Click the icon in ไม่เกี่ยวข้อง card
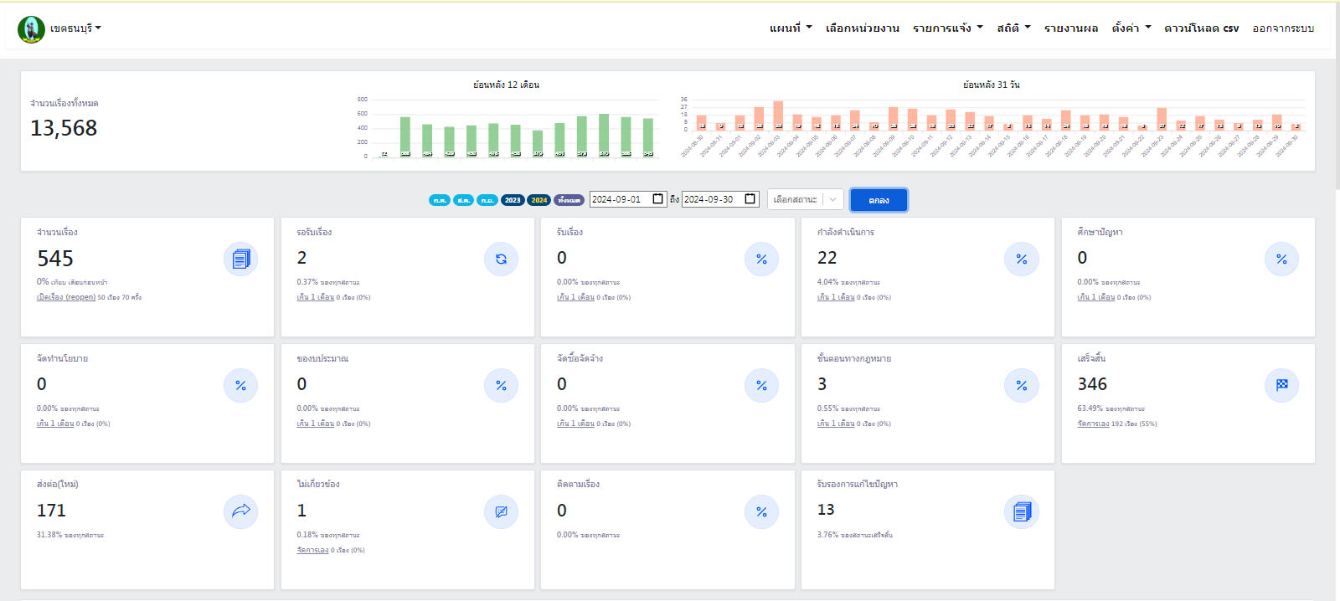Screen dimensions: 1340x601 501,511
